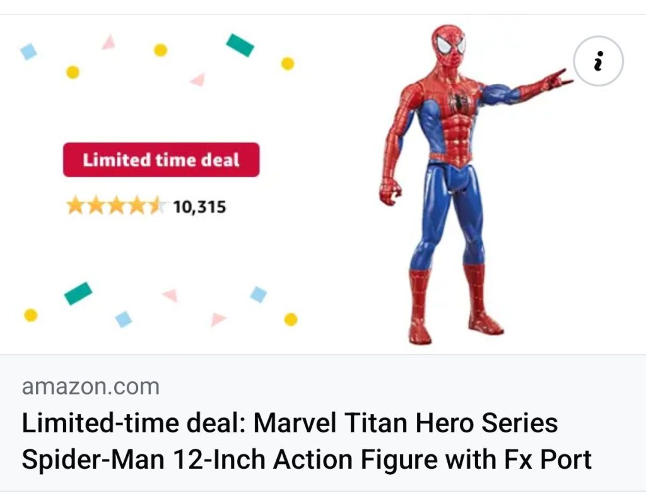Click the red Limited time deal badge

click(161, 160)
